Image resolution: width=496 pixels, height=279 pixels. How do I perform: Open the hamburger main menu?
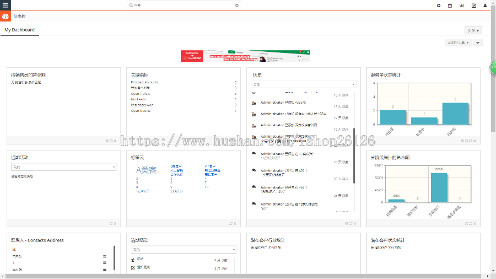6,5
